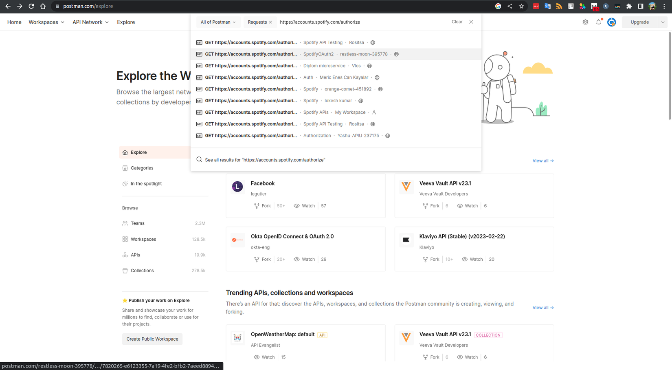Screen dimensions: 672x370
Task: Open the "All of Postman" scope dropdown
Action: click(218, 22)
